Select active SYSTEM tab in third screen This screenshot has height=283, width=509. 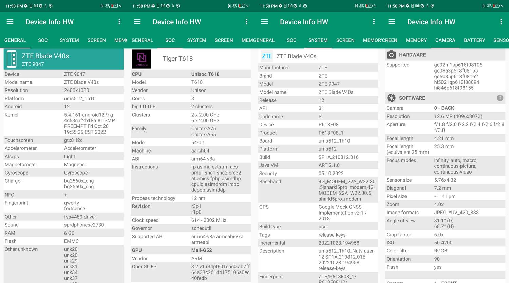(x=318, y=40)
